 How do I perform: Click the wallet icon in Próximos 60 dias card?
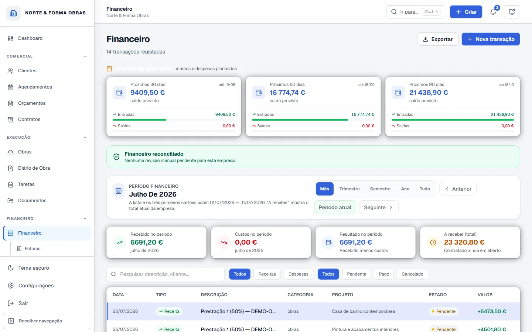coord(259,93)
